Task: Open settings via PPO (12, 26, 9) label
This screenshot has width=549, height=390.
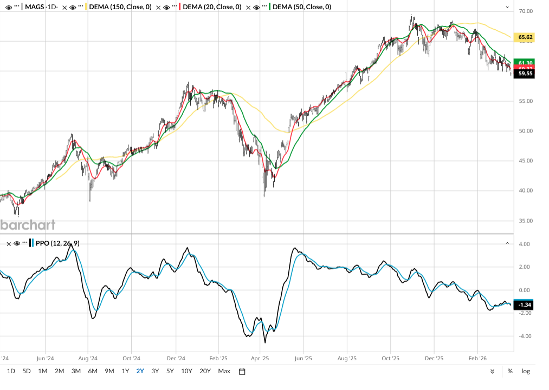Action: pyautogui.click(x=57, y=243)
